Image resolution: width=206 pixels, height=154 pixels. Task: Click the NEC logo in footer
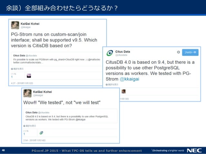tap(194, 150)
